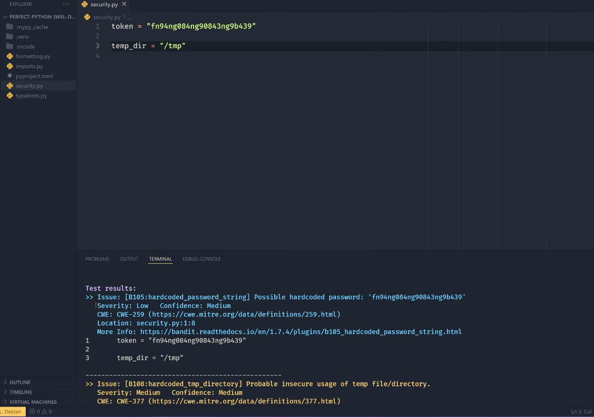Expand the Outline section
This screenshot has height=417, width=594.
pyautogui.click(x=20, y=382)
